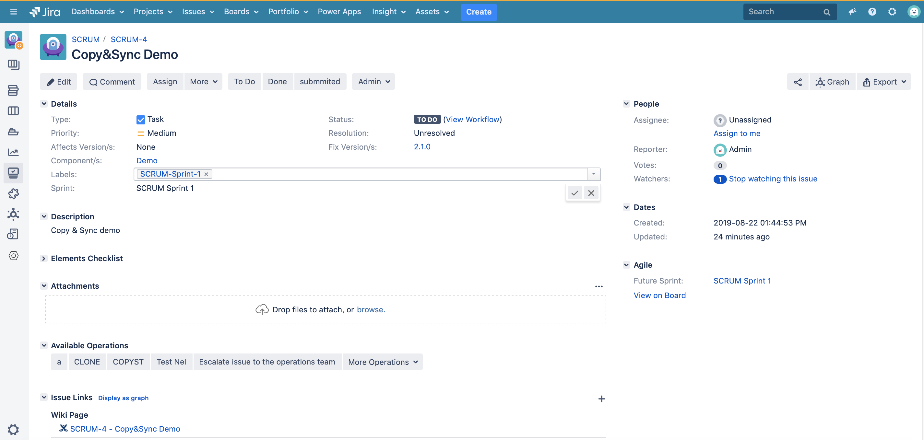Open the More Operations dropdown
This screenshot has height=440, width=924.
click(382, 362)
